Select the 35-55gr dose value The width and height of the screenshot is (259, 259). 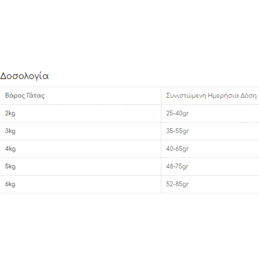pos(177,131)
